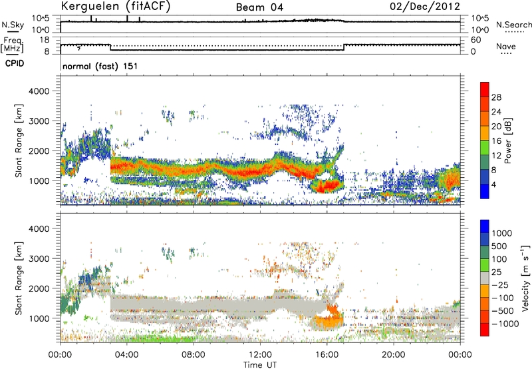This screenshot has height=369, width=532.
Task: Click the '60' tick on the Nave axis
Action: [x=475, y=40]
